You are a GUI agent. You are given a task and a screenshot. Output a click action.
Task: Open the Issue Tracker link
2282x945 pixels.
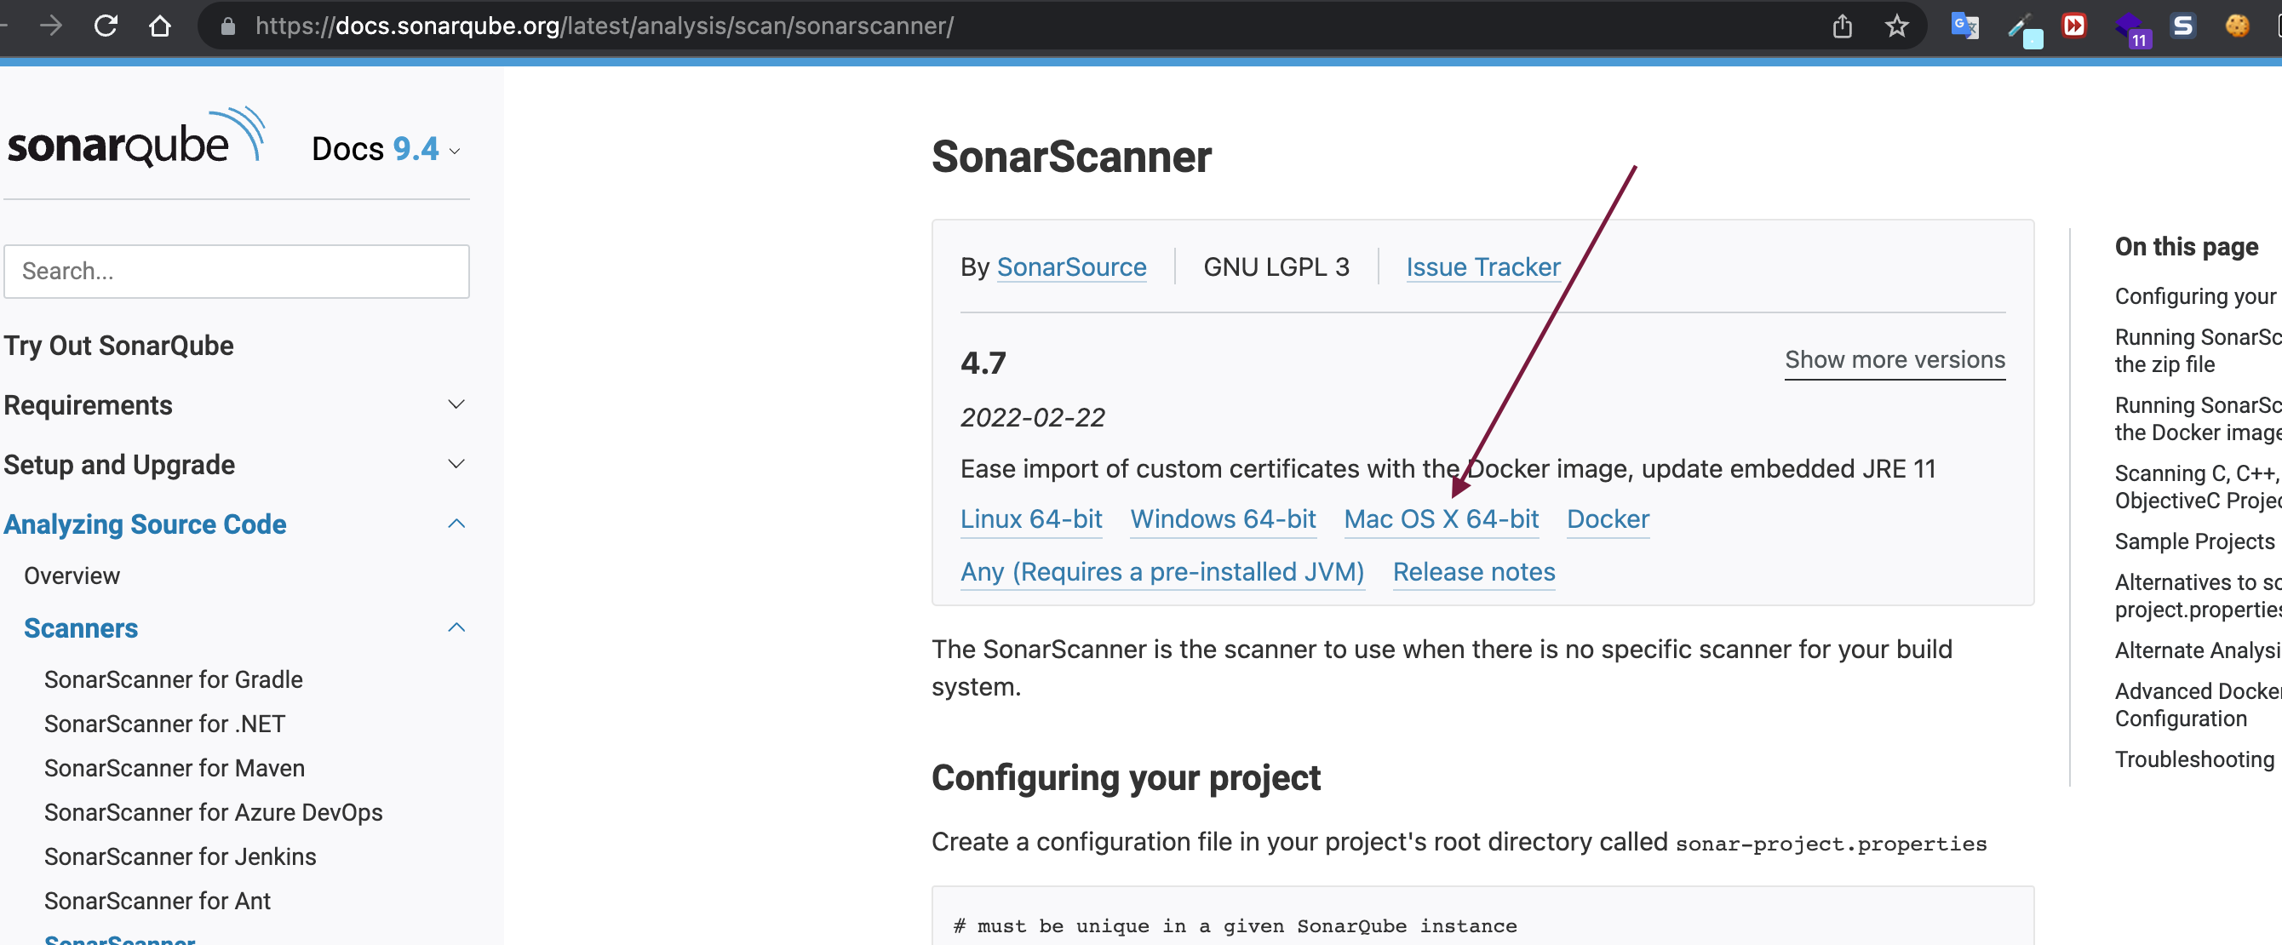point(1482,266)
